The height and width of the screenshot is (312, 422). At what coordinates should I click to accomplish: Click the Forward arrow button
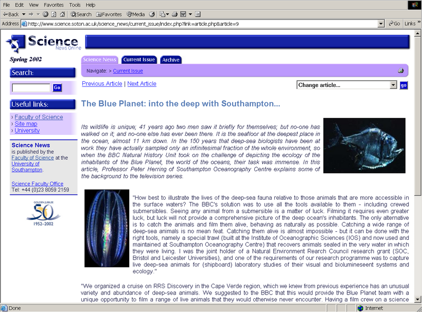pyautogui.click(x=31, y=14)
